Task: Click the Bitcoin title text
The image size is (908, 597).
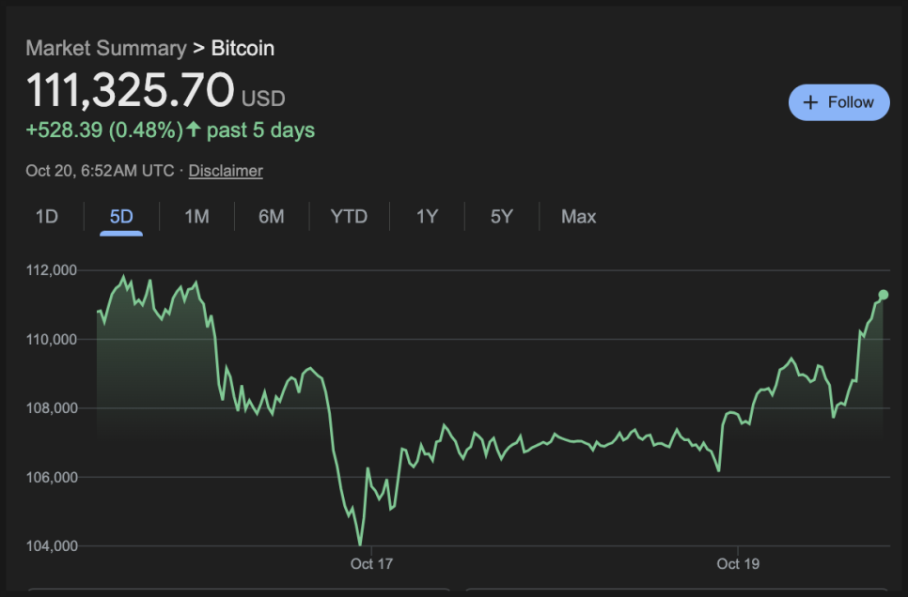Action: point(243,48)
